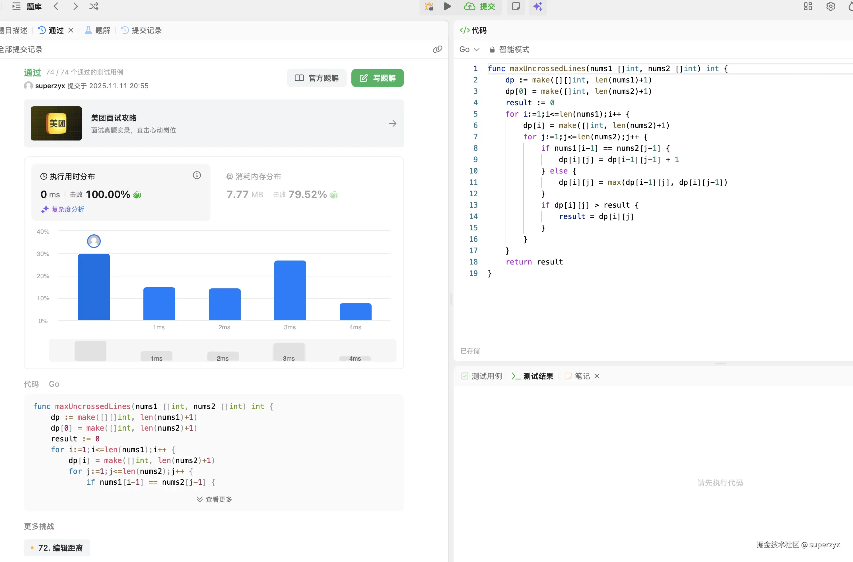Open the 美团面试攻略 banner arrow
853x562 pixels.
coord(392,124)
